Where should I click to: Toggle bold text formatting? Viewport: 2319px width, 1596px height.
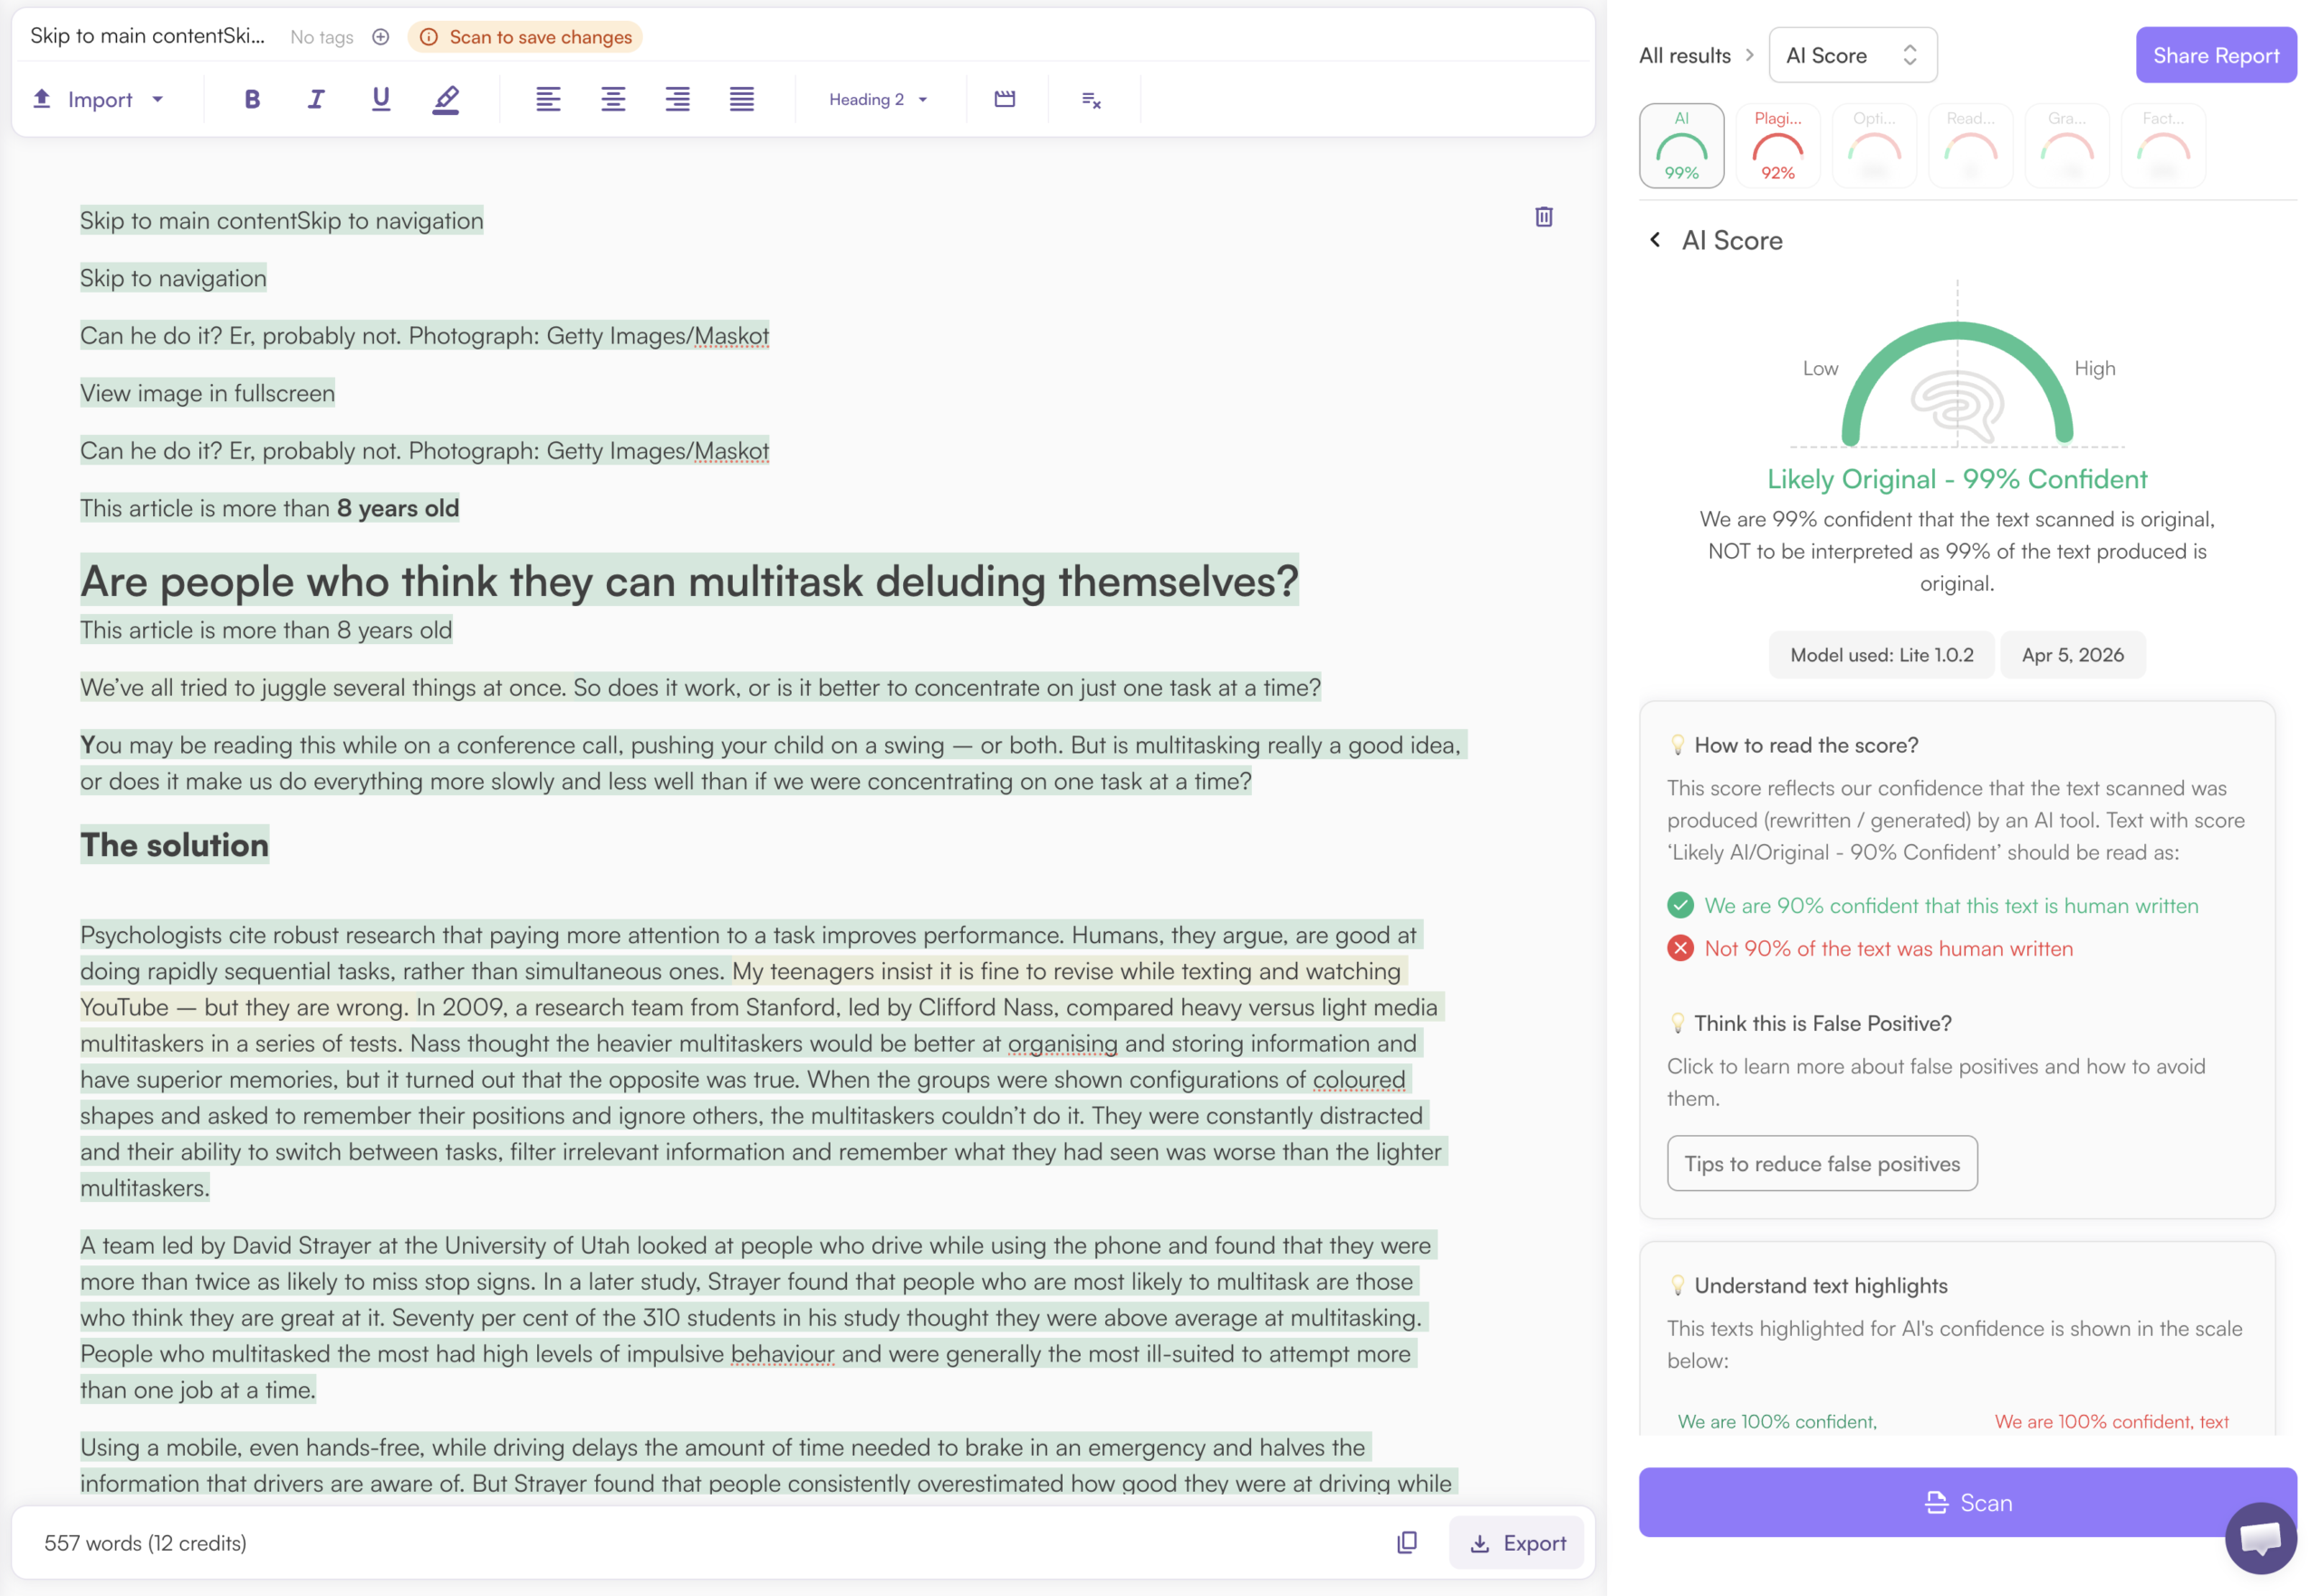pyautogui.click(x=252, y=99)
